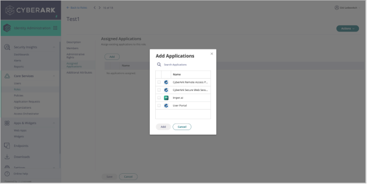Click the Security Insights icon
367x185 pixels.
coord(7,47)
